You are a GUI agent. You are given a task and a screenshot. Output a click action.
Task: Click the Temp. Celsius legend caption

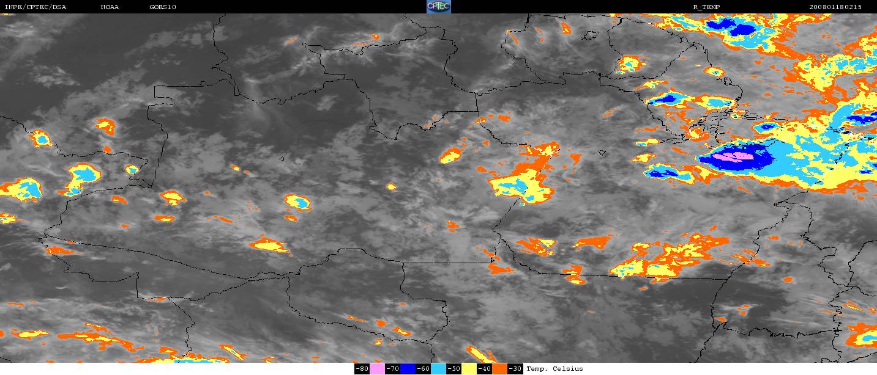[554, 369]
